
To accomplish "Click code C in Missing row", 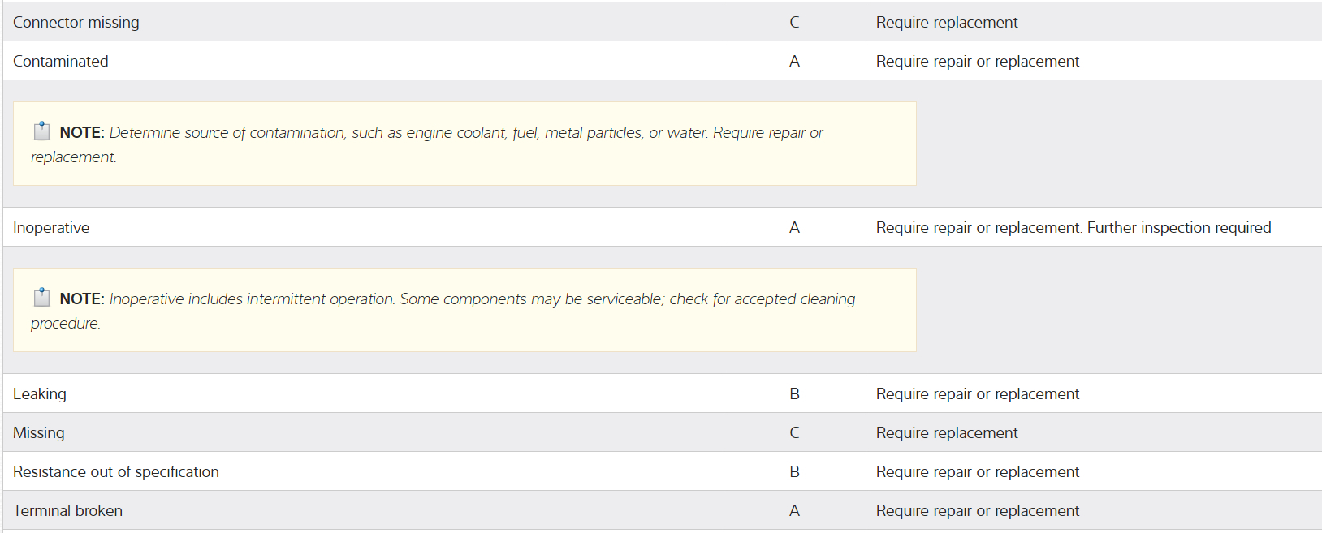I will tap(794, 433).
